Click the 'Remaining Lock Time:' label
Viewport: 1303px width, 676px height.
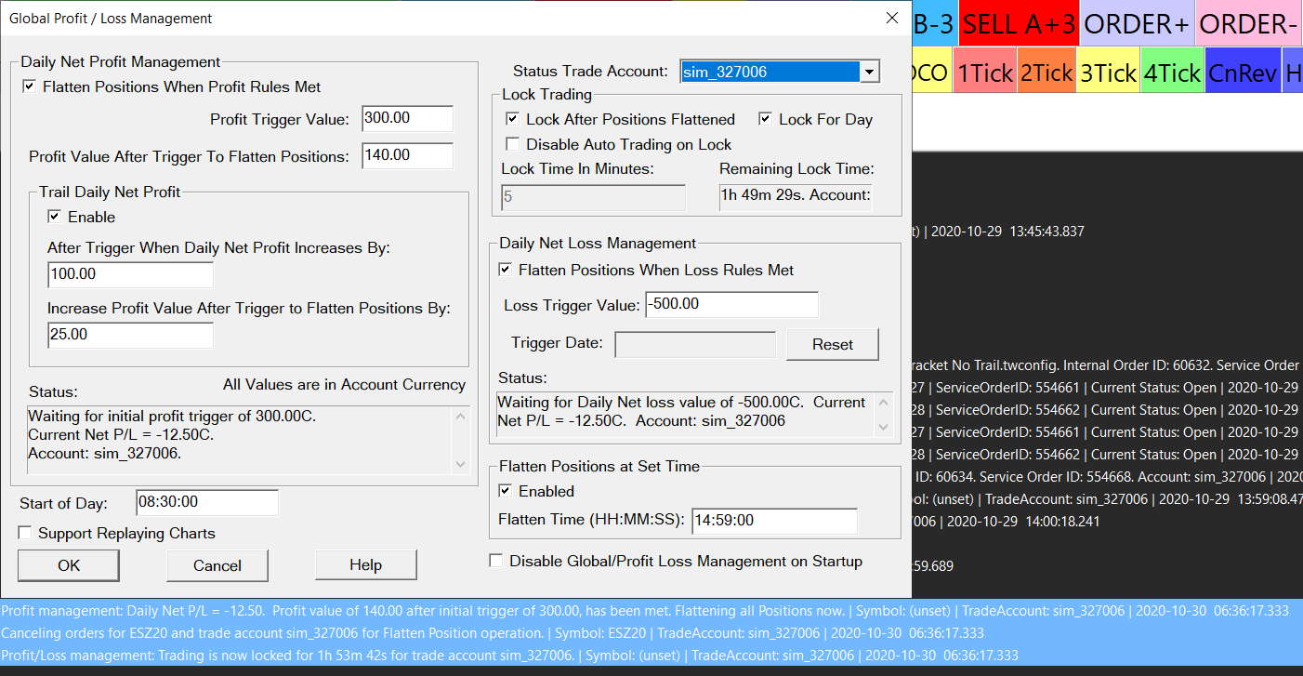(x=797, y=169)
